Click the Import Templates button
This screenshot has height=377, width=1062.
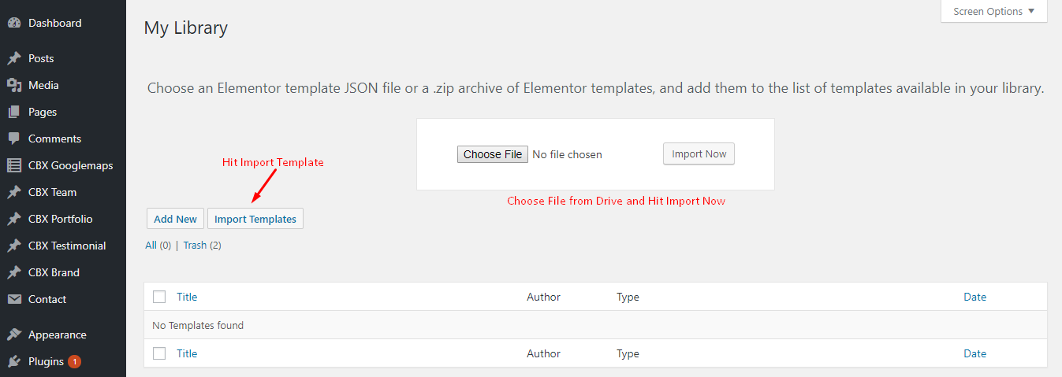tap(255, 219)
